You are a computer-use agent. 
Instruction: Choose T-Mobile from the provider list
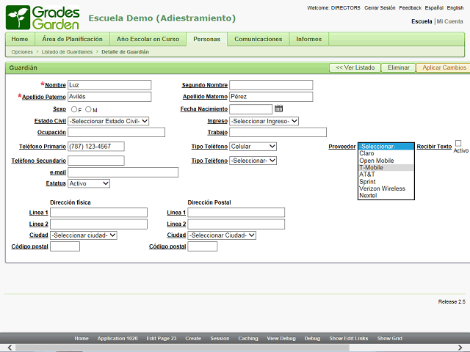pos(372,167)
